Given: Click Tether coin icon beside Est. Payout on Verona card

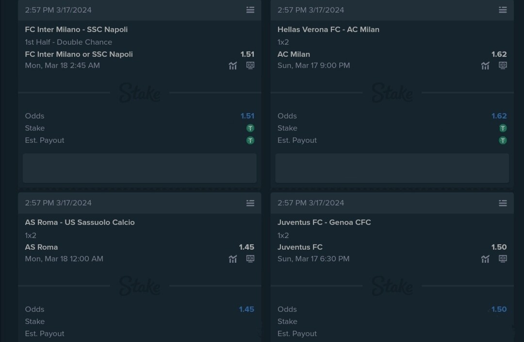Looking at the screenshot, I should click(503, 140).
